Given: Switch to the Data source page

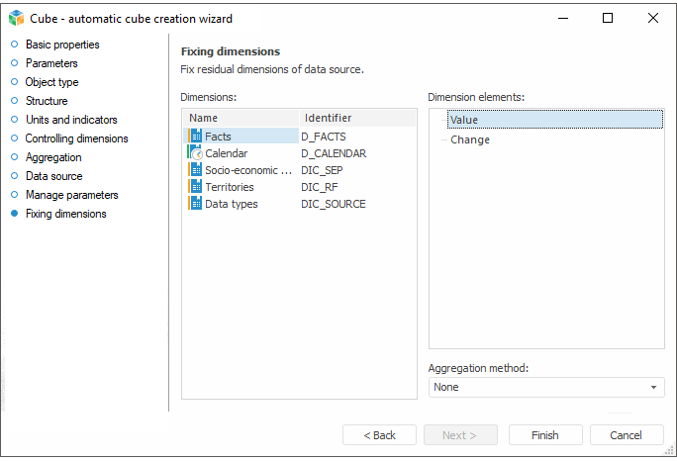Looking at the screenshot, I should coord(53,176).
